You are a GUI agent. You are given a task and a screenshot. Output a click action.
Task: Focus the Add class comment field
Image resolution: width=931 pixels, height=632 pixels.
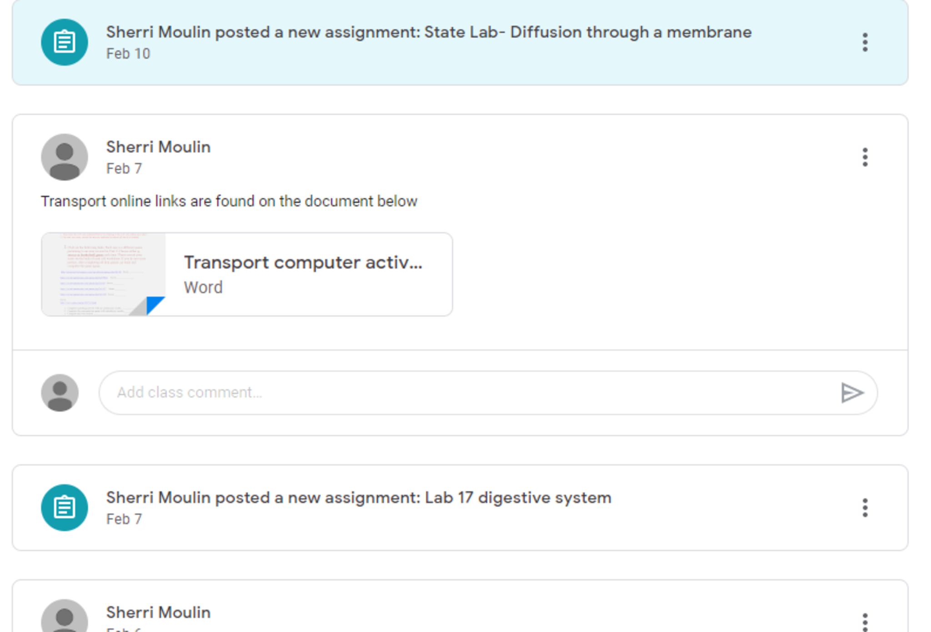coord(468,393)
